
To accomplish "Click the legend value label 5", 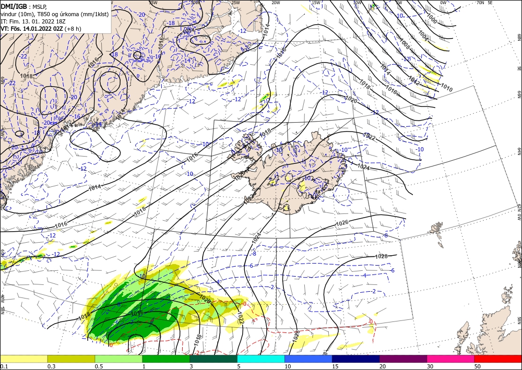I will tap(239, 366).
